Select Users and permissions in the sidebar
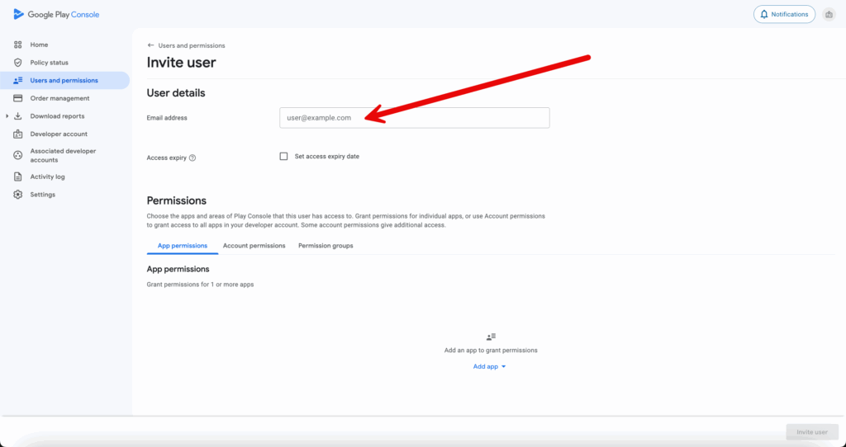846x447 pixels. [64, 80]
